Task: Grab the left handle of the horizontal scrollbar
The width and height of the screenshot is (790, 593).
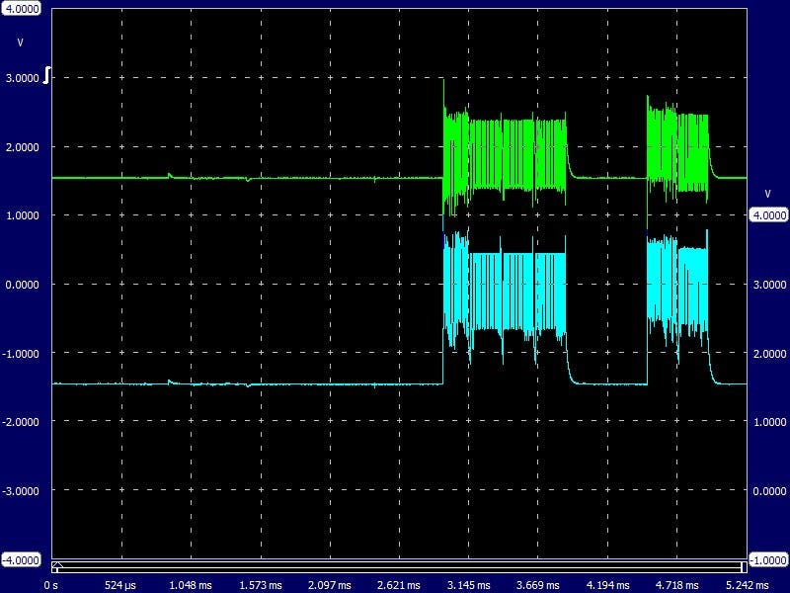Action: coord(56,566)
